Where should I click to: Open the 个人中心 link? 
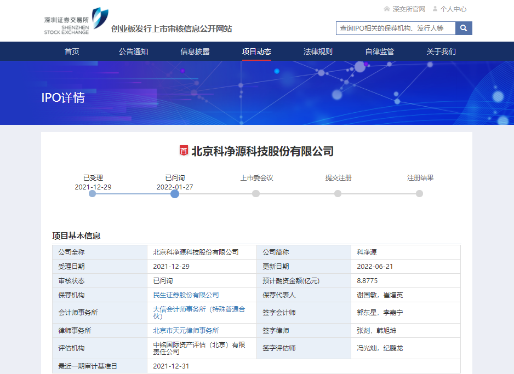point(453,9)
